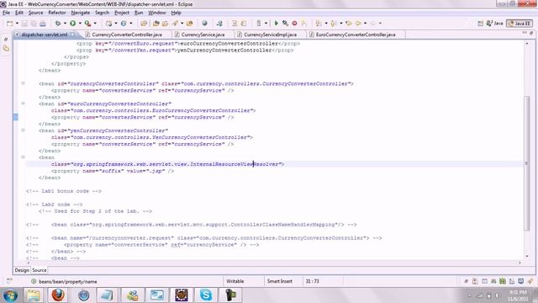Open the Window menu
Screen dimensions: 538x303
pos(157,13)
